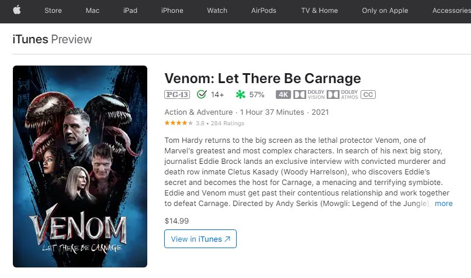The height and width of the screenshot is (278, 471).
Task: Go to the iPad section
Action: click(130, 11)
